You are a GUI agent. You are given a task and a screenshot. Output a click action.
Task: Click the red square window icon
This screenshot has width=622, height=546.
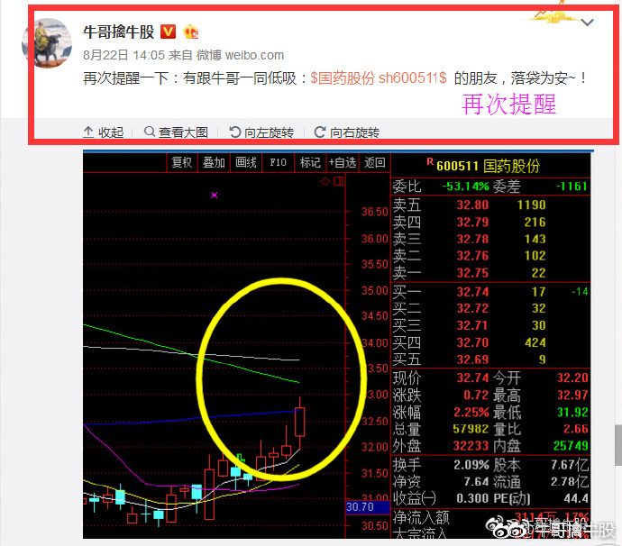[338, 182]
